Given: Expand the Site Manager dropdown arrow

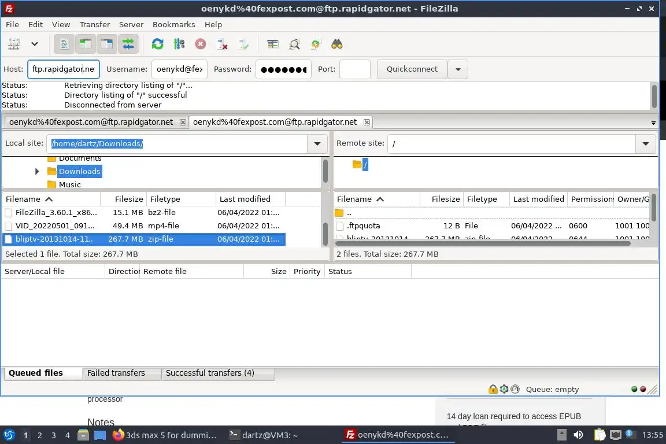Looking at the screenshot, I should (x=35, y=44).
